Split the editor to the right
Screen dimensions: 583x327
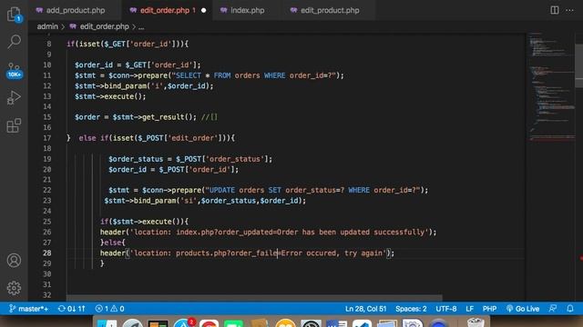[555, 10]
